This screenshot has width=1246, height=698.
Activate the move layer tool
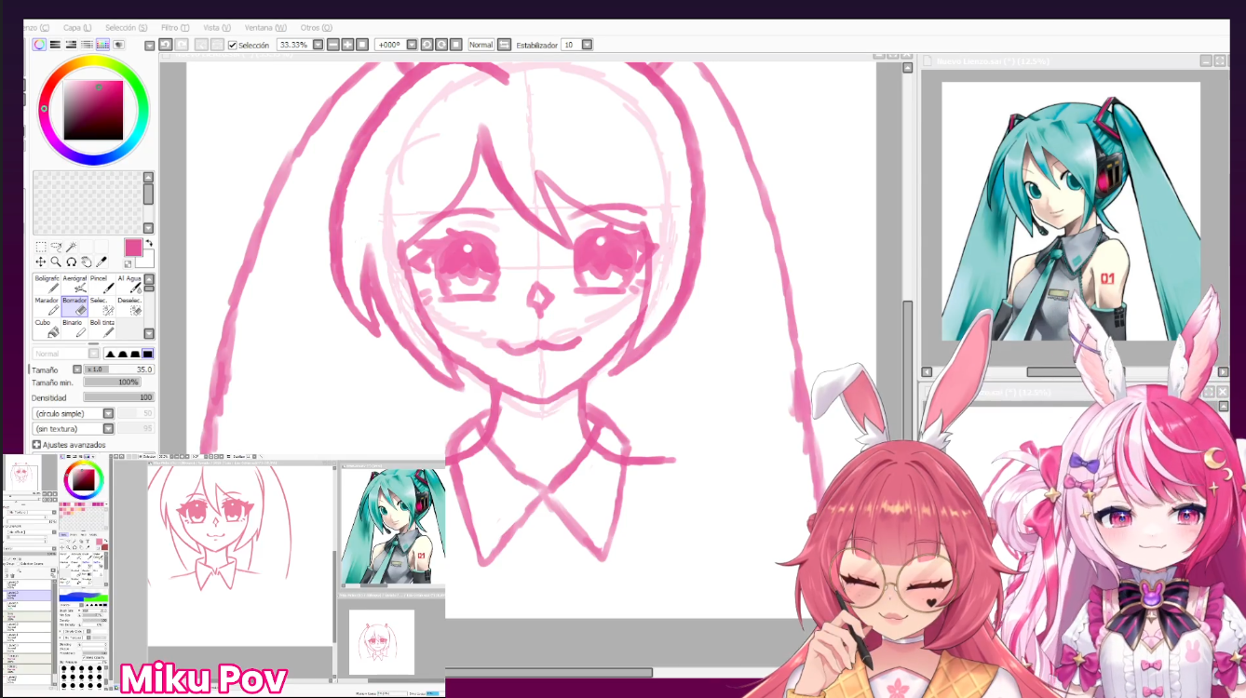pos(41,262)
